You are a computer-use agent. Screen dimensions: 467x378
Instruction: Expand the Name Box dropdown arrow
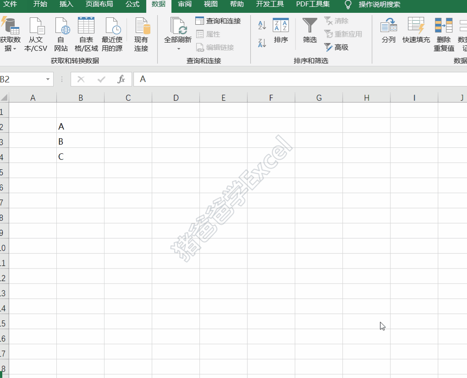pos(48,79)
